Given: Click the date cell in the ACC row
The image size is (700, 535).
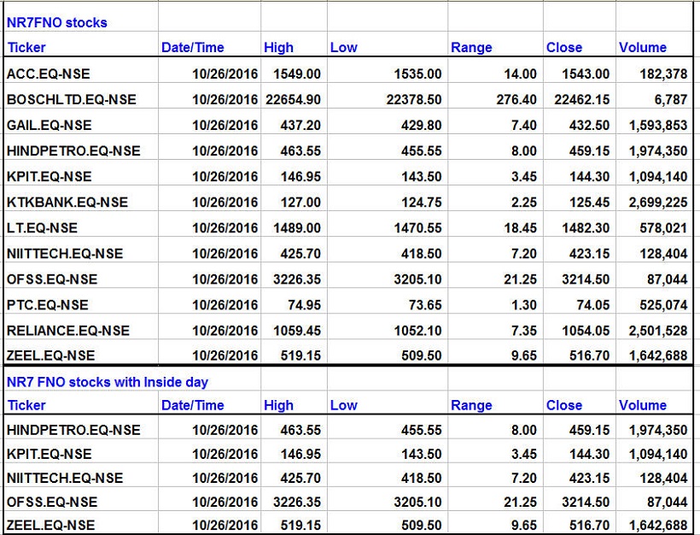Looking at the screenshot, I should [x=225, y=74].
